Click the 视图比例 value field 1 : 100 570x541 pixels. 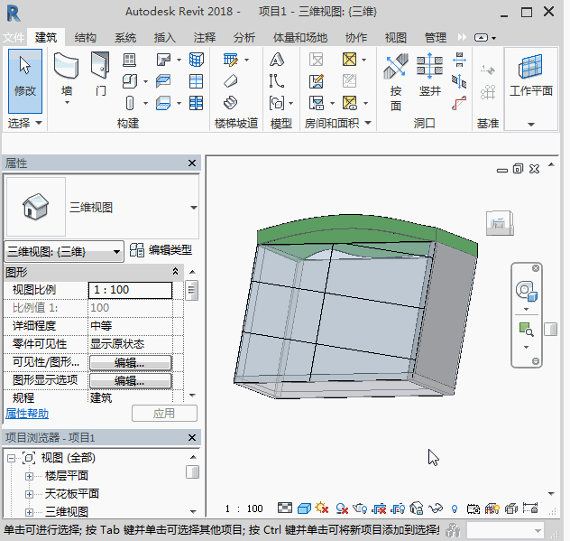coord(130,290)
